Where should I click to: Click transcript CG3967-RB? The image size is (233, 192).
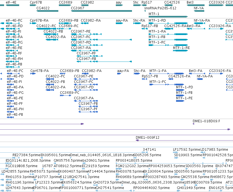click(x=86, y=59)
